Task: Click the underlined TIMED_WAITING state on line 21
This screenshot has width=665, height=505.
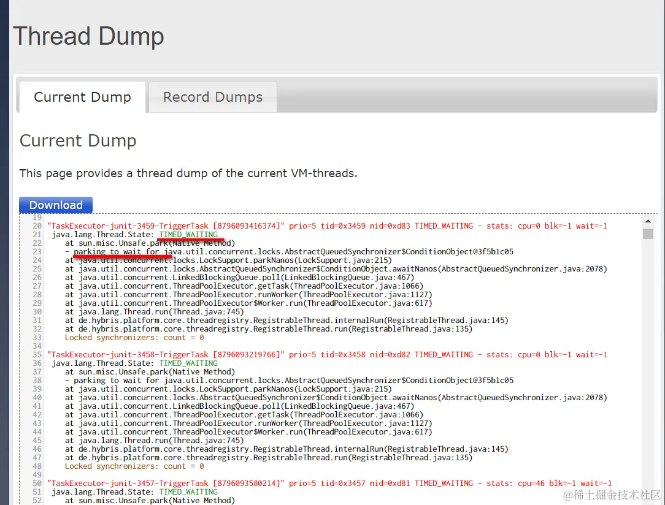Action: [x=188, y=234]
